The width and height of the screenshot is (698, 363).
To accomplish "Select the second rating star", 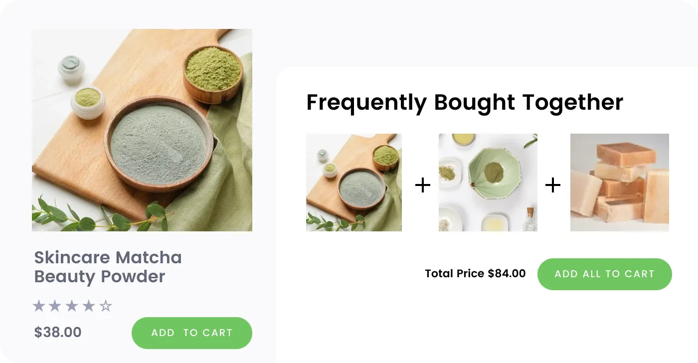I will [x=56, y=306].
